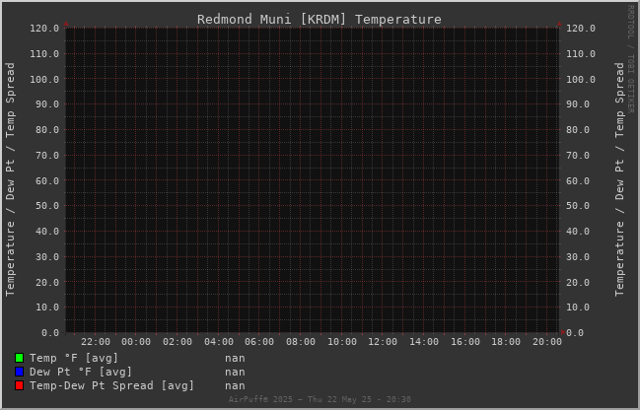Click the left vertical axis title text
This screenshot has height=410, width=640.
(10, 179)
